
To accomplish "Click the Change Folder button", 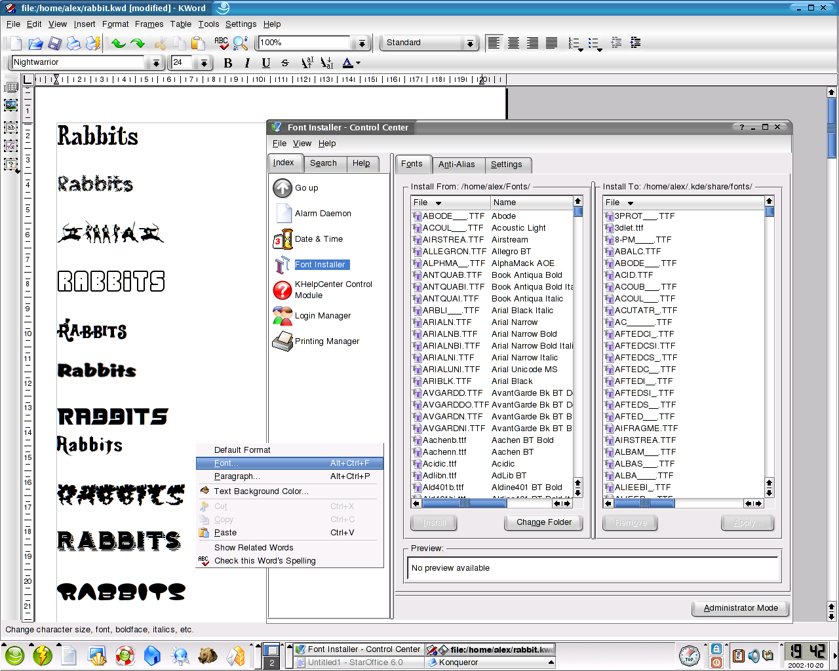I will coord(544,522).
